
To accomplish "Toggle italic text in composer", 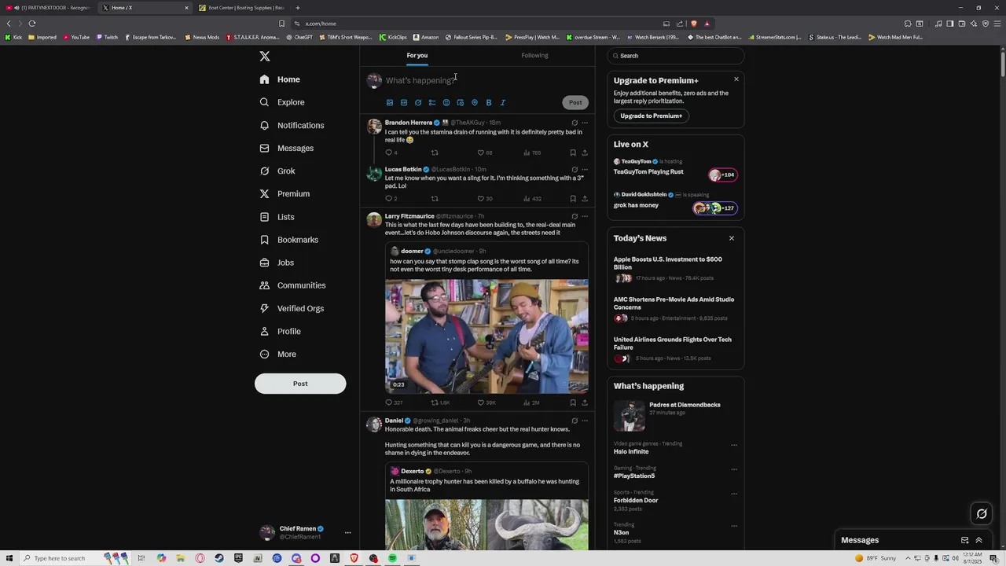I will pos(503,102).
